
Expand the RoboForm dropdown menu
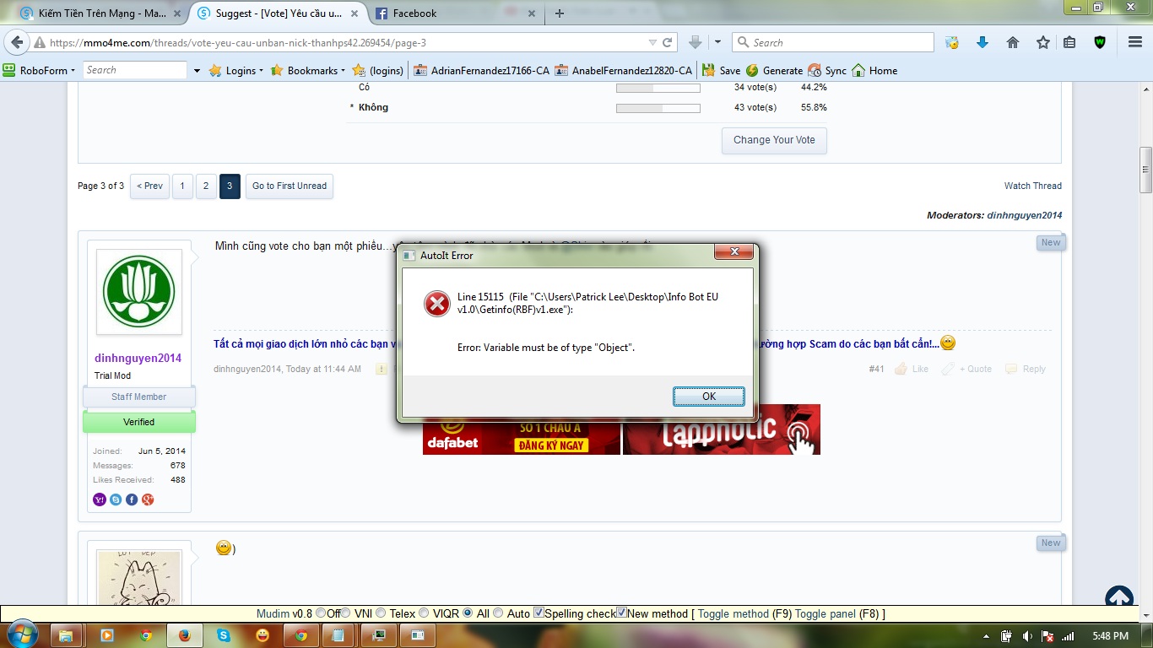(73, 71)
